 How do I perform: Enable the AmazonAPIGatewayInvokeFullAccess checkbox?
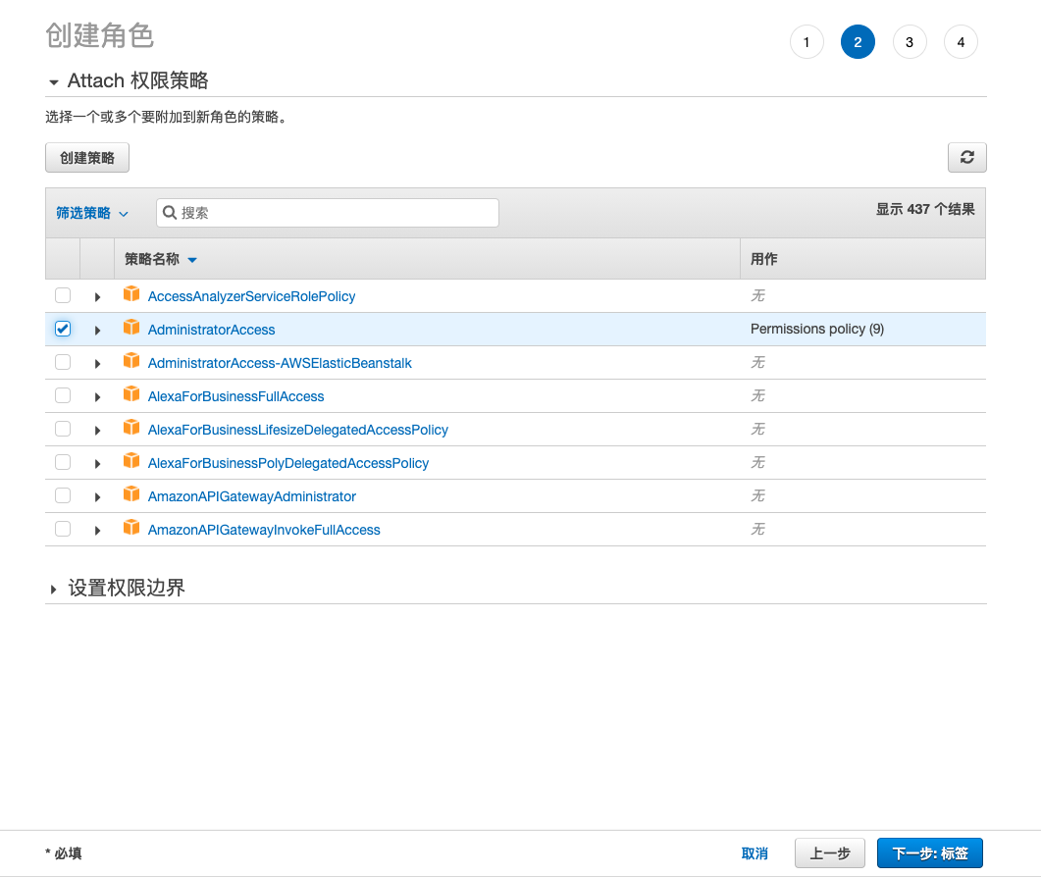[63, 529]
